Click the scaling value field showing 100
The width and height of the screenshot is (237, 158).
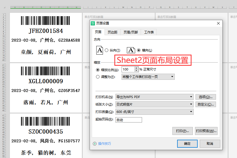[x=128, y=69]
